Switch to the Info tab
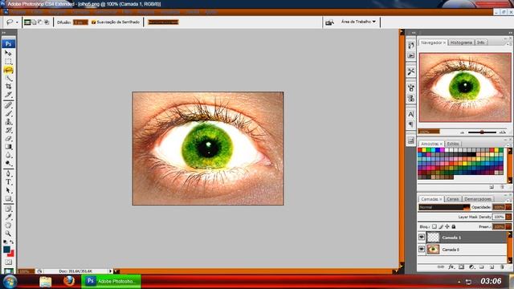Image resolution: width=514 pixels, height=289 pixels. coord(480,43)
